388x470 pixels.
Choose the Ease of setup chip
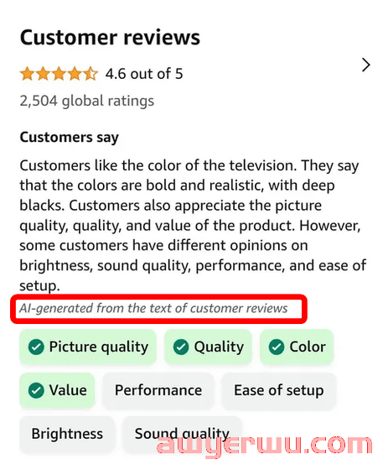point(279,390)
